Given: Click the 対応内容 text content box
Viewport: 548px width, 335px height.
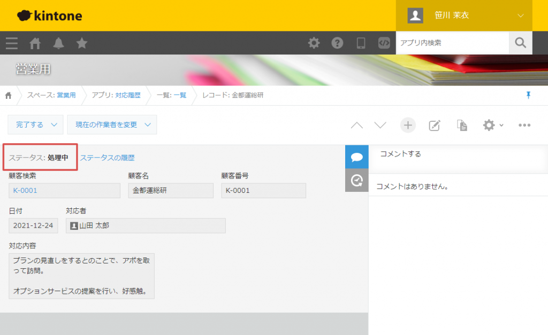Looking at the screenshot, I should 81,276.
